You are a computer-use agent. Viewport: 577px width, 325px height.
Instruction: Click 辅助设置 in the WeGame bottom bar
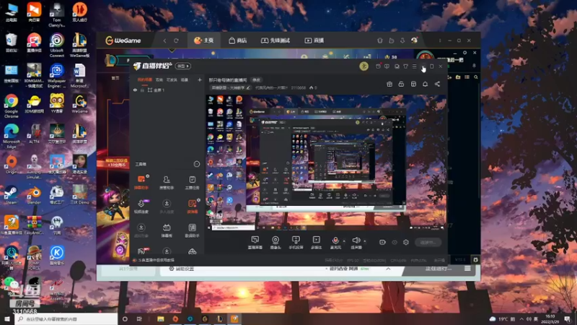182,269
